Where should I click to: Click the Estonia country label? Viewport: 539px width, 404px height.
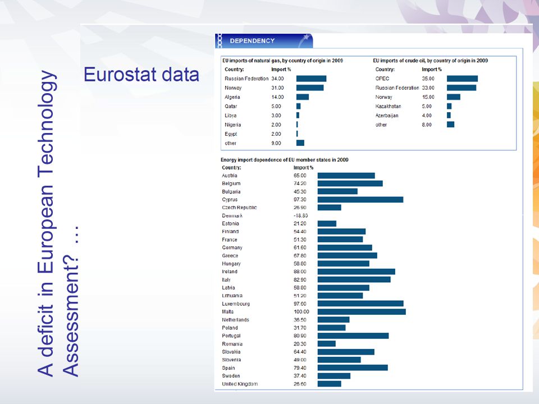pyautogui.click(x=231, y=224)
